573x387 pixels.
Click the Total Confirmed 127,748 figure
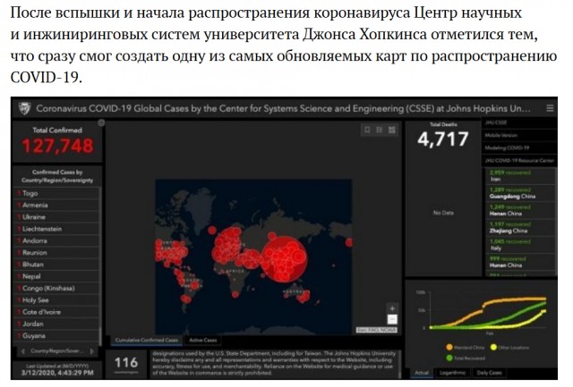[x=57, y=146]
